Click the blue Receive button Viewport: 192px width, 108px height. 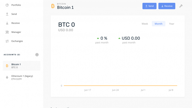pyautogui.click(x=167, y=6)
